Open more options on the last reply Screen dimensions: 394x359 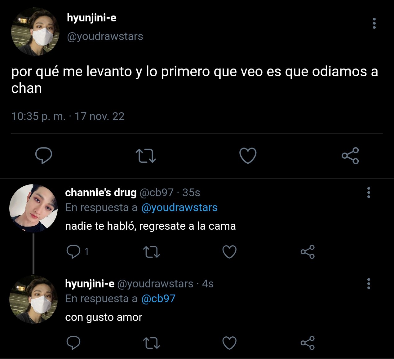click(x=369, y=284)
